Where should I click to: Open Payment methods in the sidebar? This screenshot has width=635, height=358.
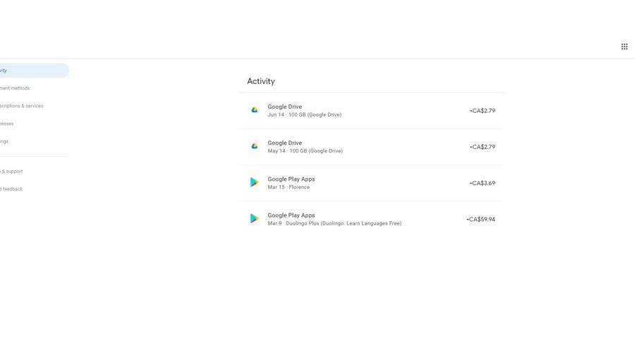pos(15,88)
